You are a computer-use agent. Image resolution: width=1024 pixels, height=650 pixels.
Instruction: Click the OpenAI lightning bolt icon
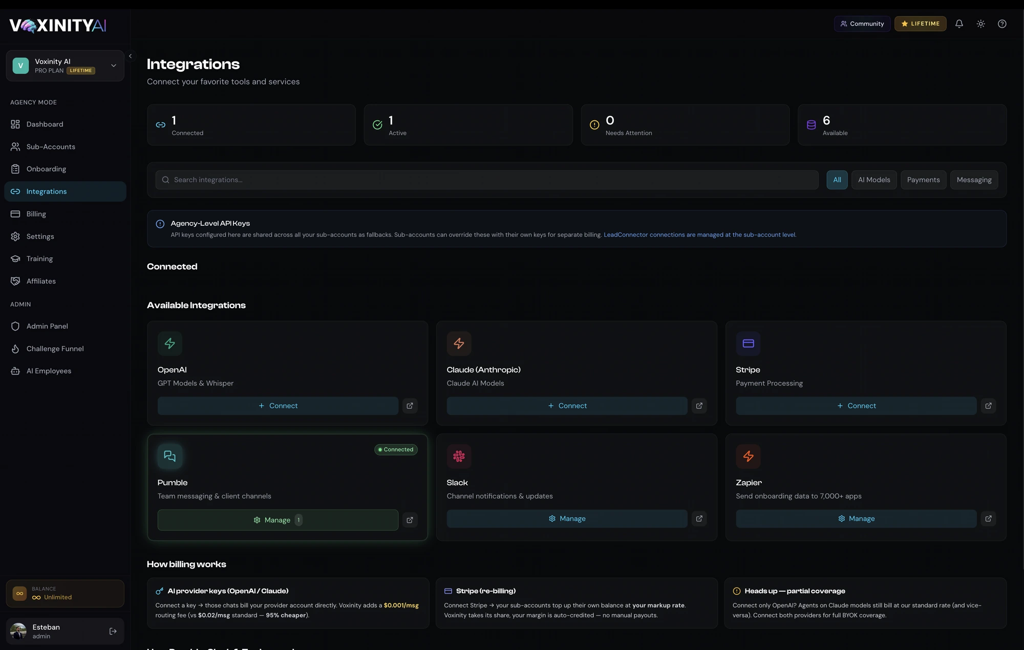pos(170,343)
